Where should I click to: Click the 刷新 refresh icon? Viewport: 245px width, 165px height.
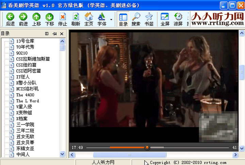pos(76,17)
